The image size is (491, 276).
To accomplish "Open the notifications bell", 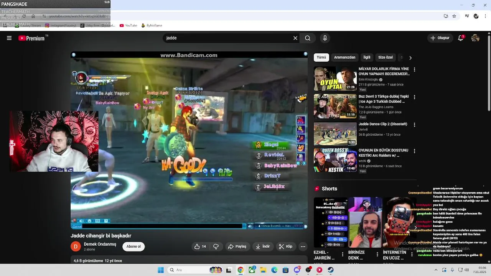I will (x=461, y=38).
